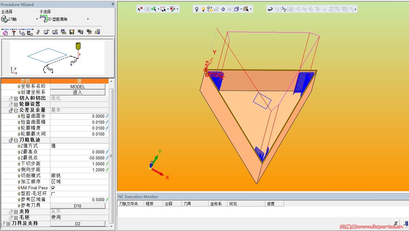Screen dimensions: 409x231
Task: Click the machine parameters step icon
Action: coord(30,32)
